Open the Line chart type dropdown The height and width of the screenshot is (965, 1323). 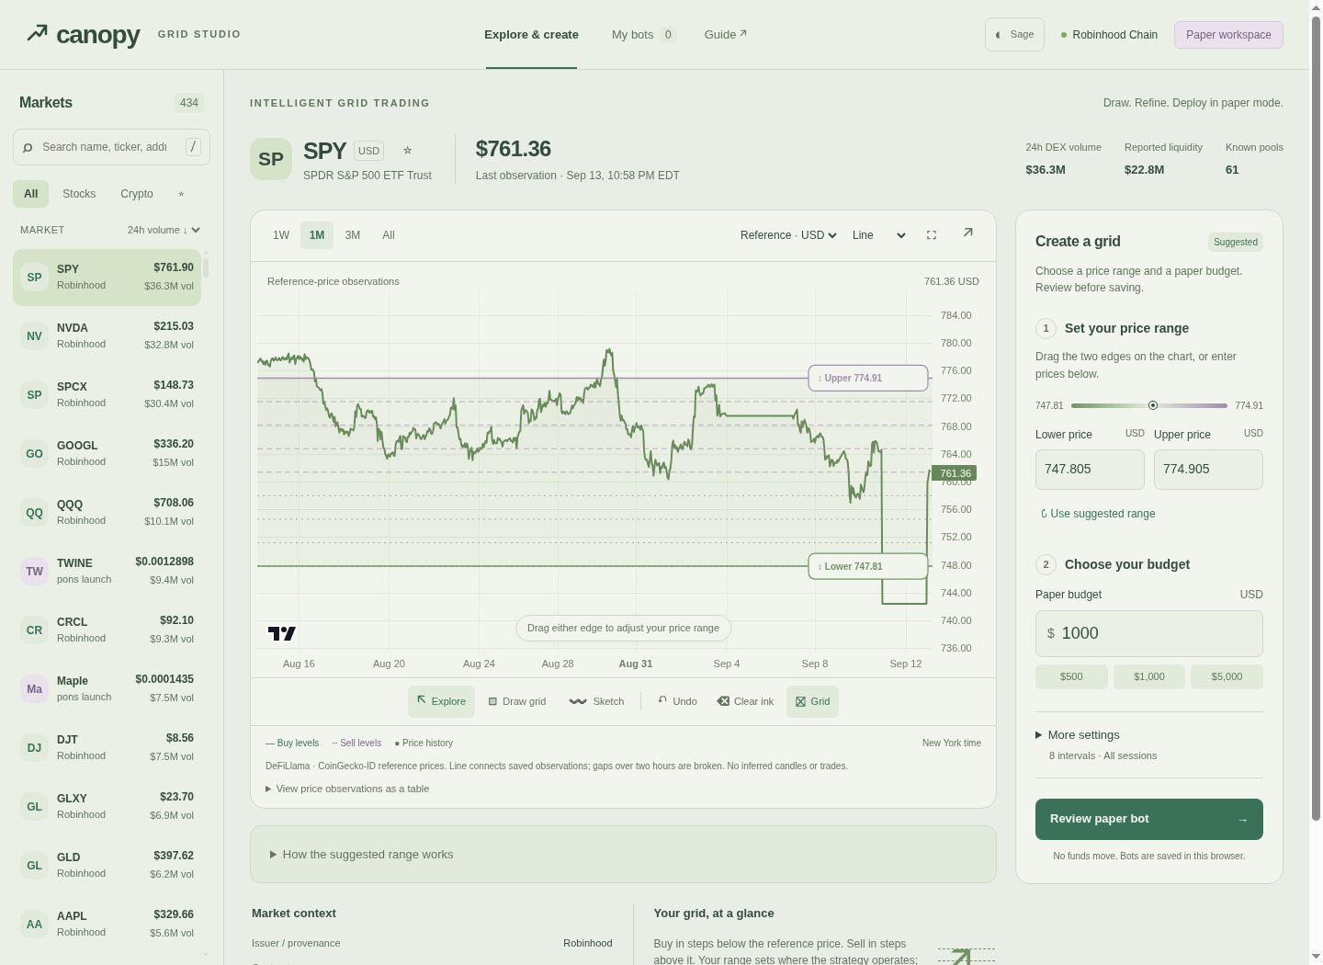[x=878, y=235]
